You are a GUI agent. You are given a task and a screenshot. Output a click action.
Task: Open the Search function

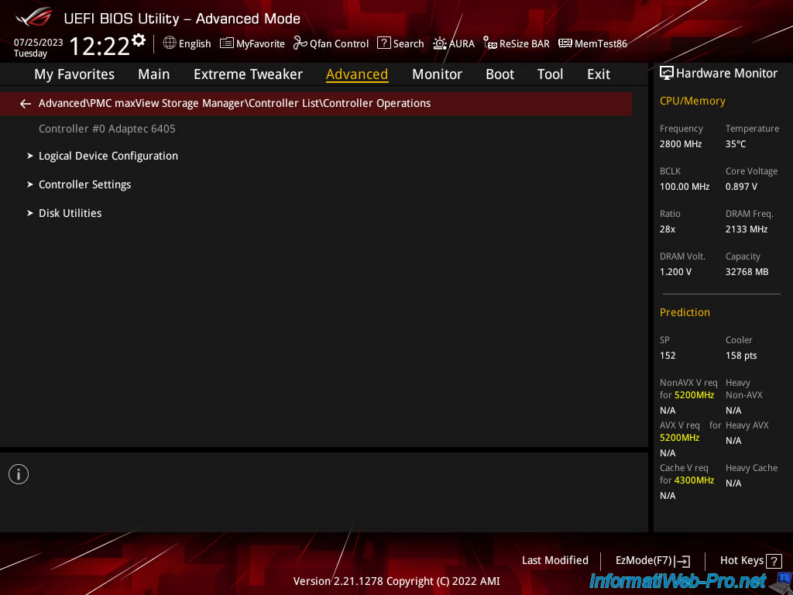point(409,44)
